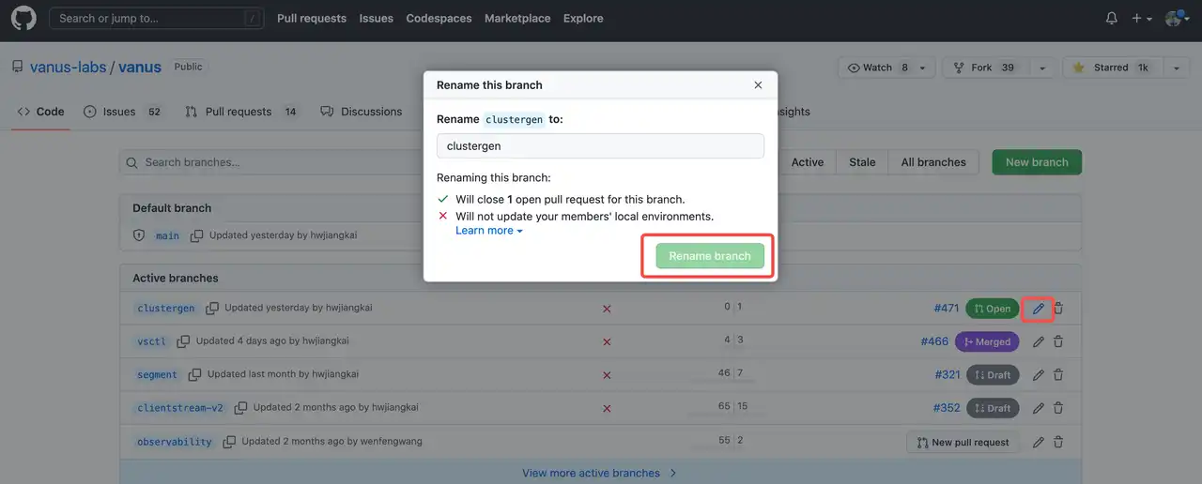Viewport: 1202px width, 484px height.
Task: Focus the Search branches field
Action: click(272, 162)
